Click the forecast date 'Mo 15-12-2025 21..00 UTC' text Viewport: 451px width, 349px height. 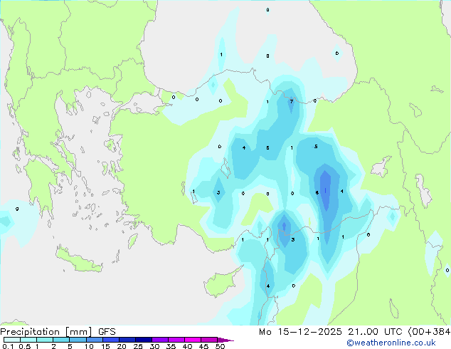[330, 332]
